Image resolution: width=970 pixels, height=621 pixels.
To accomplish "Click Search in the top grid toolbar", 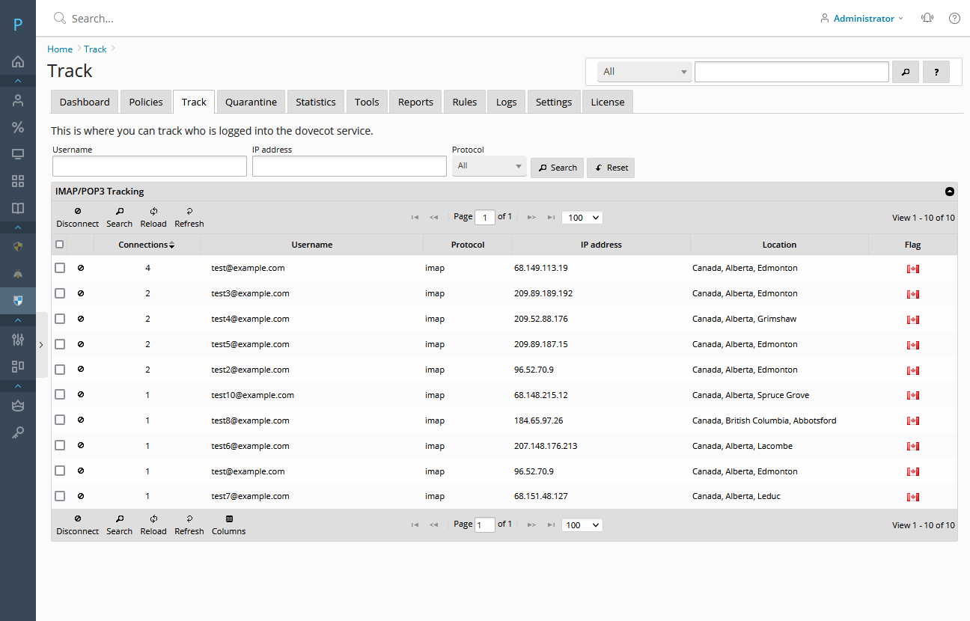I will pos(119,218).
